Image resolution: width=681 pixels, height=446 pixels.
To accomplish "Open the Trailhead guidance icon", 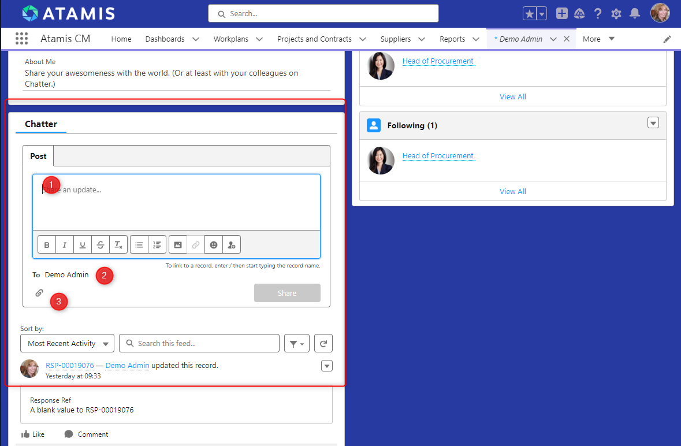I will 579,13.
